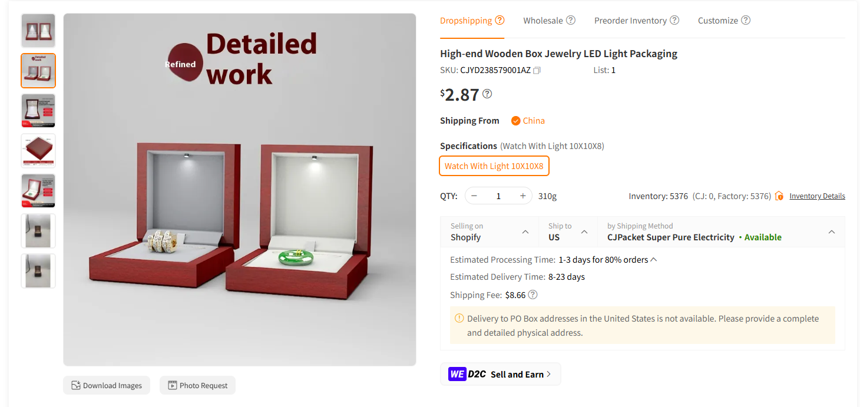Collapse the Estimated Processing Time details
The width and height of the screenshot is (860, 407).
click(654, 259)
